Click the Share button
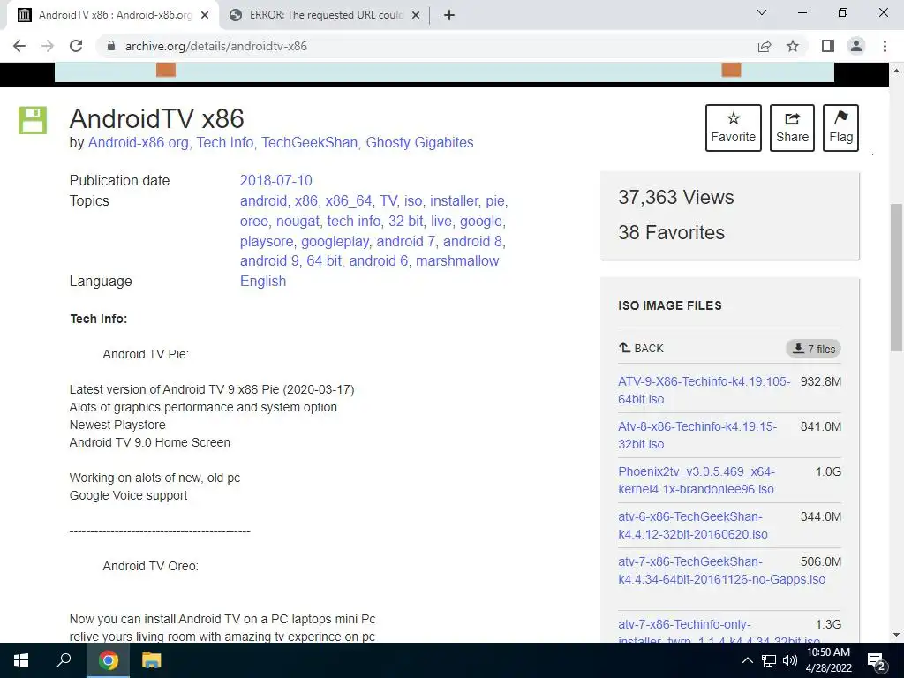This screenshot has height=678, width=904. (x=792, y=128)
